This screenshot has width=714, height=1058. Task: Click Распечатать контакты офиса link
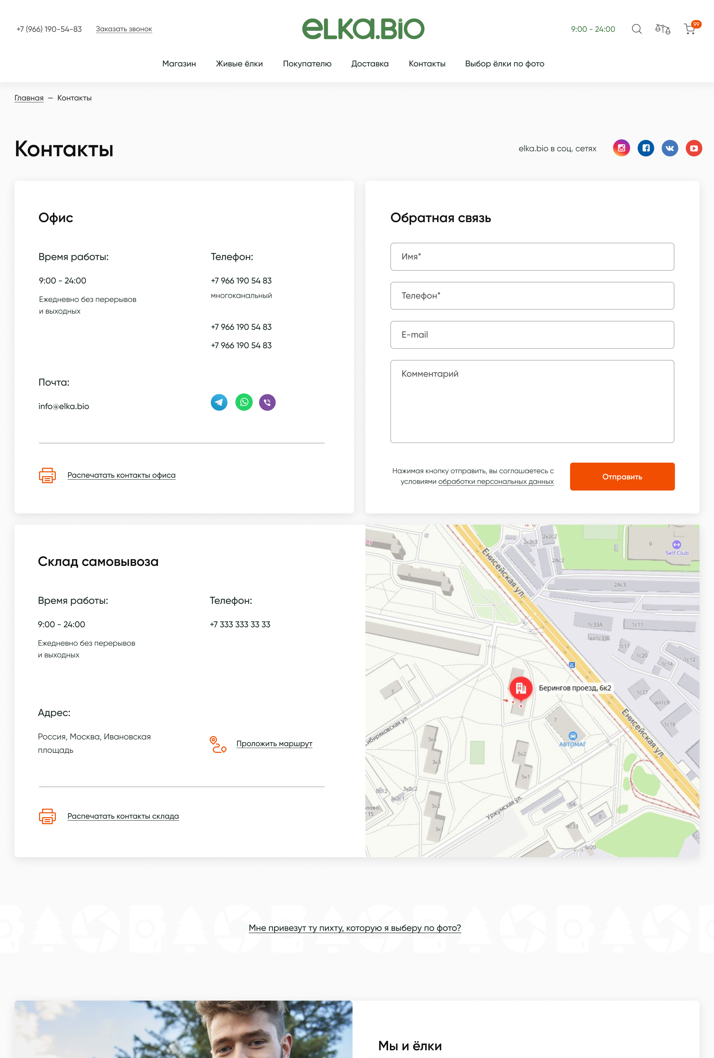tap(121, 475)
